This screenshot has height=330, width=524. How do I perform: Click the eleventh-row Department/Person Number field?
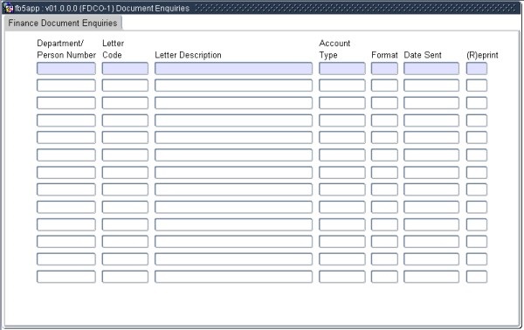[66, 242]
